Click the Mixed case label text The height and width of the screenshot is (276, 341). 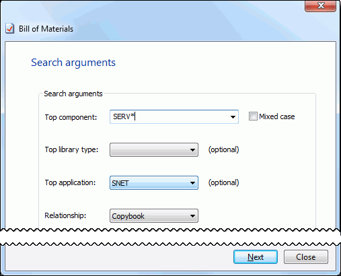click(x=277, y=116)
